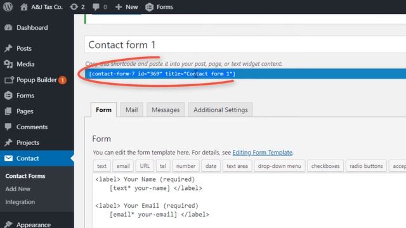406x228 pixels.
Task: Open Comments in the left sidebar
Action: tap(32, 127)
